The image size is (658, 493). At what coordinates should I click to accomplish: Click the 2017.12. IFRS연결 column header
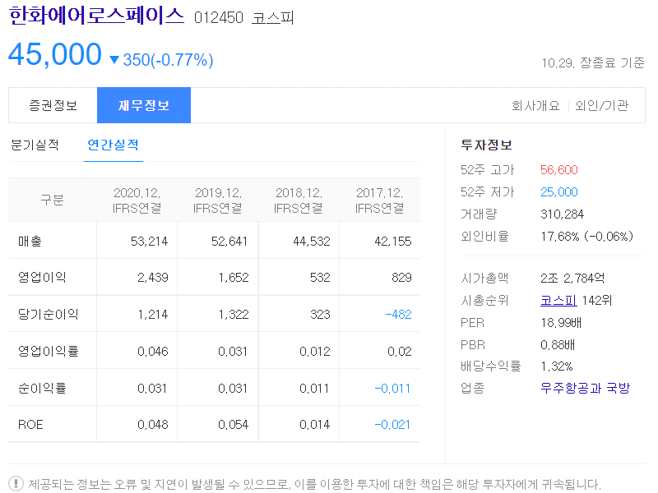(x=379, y=200)
